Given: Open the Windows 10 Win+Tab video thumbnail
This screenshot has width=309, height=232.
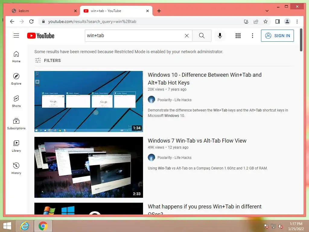Looking at the screenshot, I should coord(89,101).
